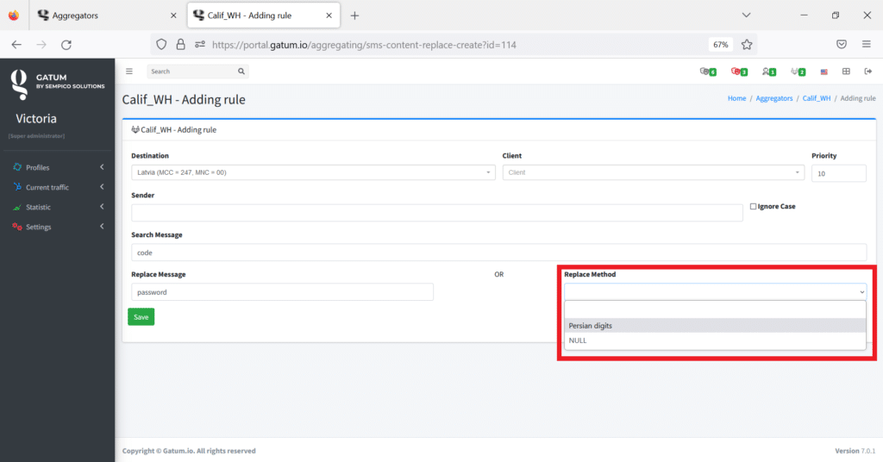Image resolution: width=883 pixels, height=462 pixels.
Task: Open Aggregators breadcrumb link
Action: click(x=773, y=98)
